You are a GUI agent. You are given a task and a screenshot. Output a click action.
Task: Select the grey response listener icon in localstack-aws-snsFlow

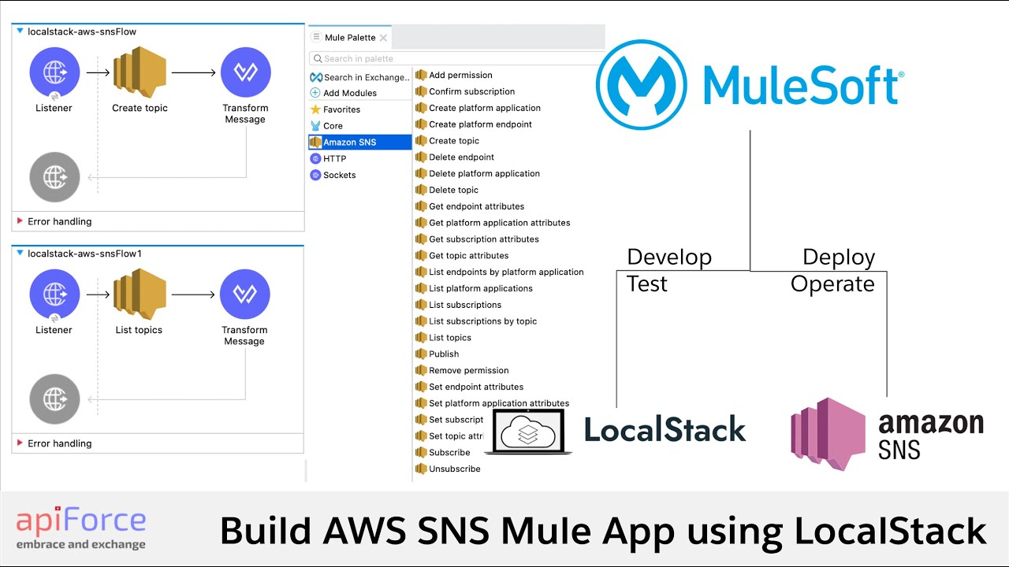(x=54, y=177)
